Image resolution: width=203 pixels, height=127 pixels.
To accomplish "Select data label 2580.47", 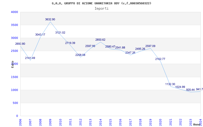I will pos(110,47).
